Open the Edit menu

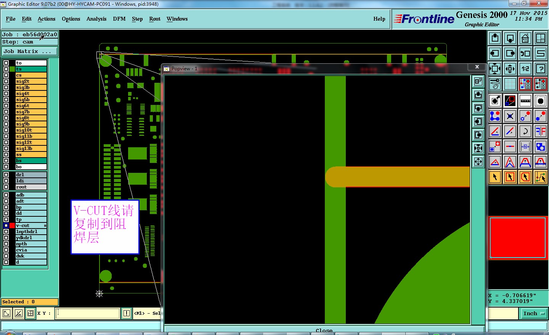(x=27, y=19)
